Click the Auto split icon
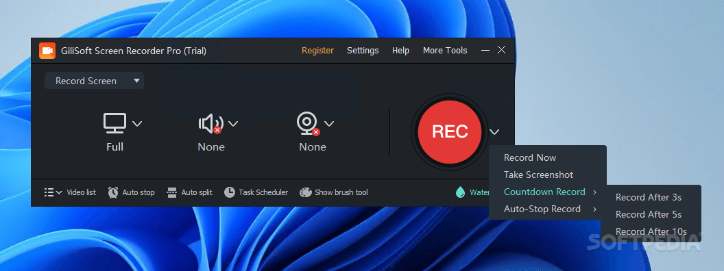724x271 pixels. pyautogui.click(x=172, y=192)
